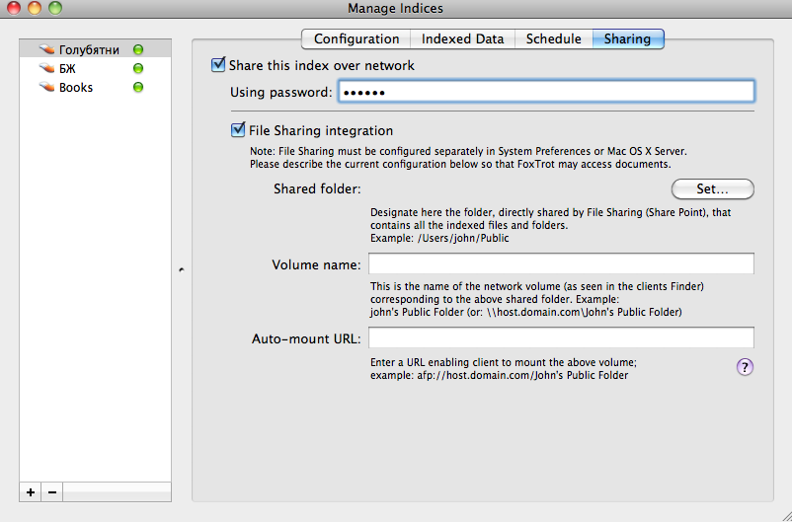Remove selected index with minus button
Screen dimensions: 792x522
click(x=52, y=490)
